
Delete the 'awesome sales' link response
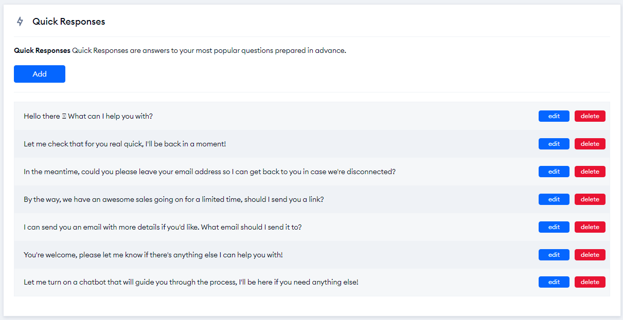[590, 199]
